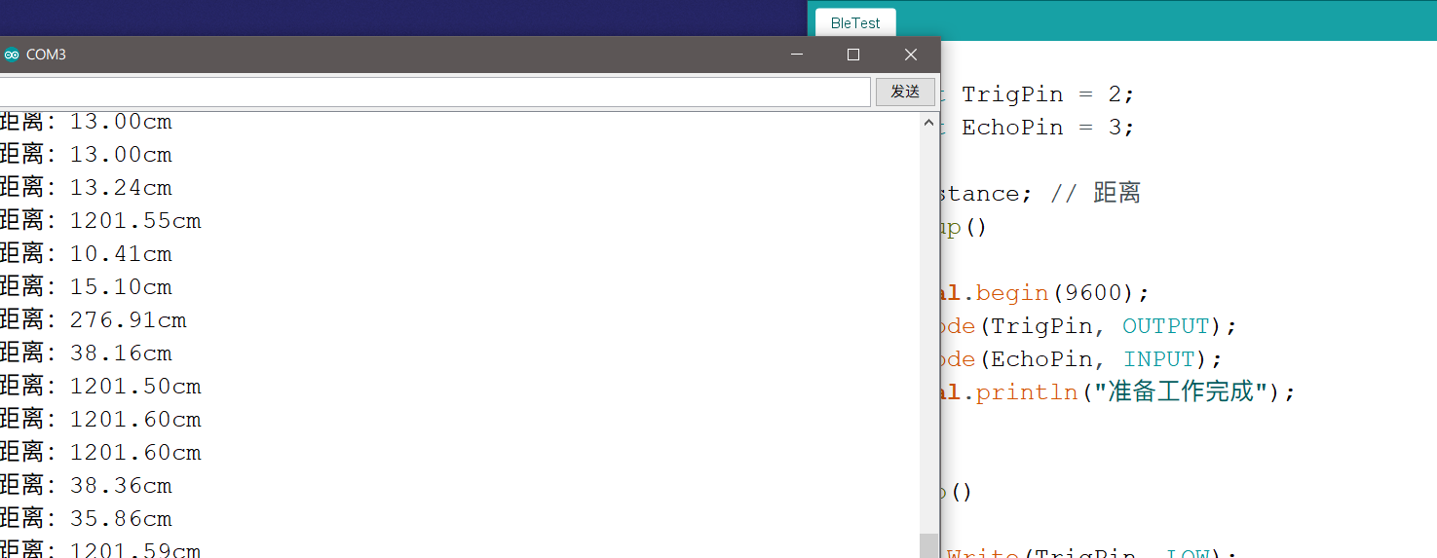Click the 276.91cm reading in serial output
The image size is (1437, 558).
(x=128, y=320)
